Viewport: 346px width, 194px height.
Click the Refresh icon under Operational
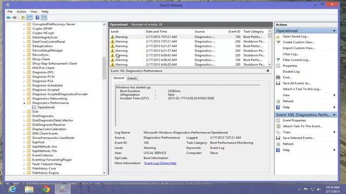click(278, 101)
